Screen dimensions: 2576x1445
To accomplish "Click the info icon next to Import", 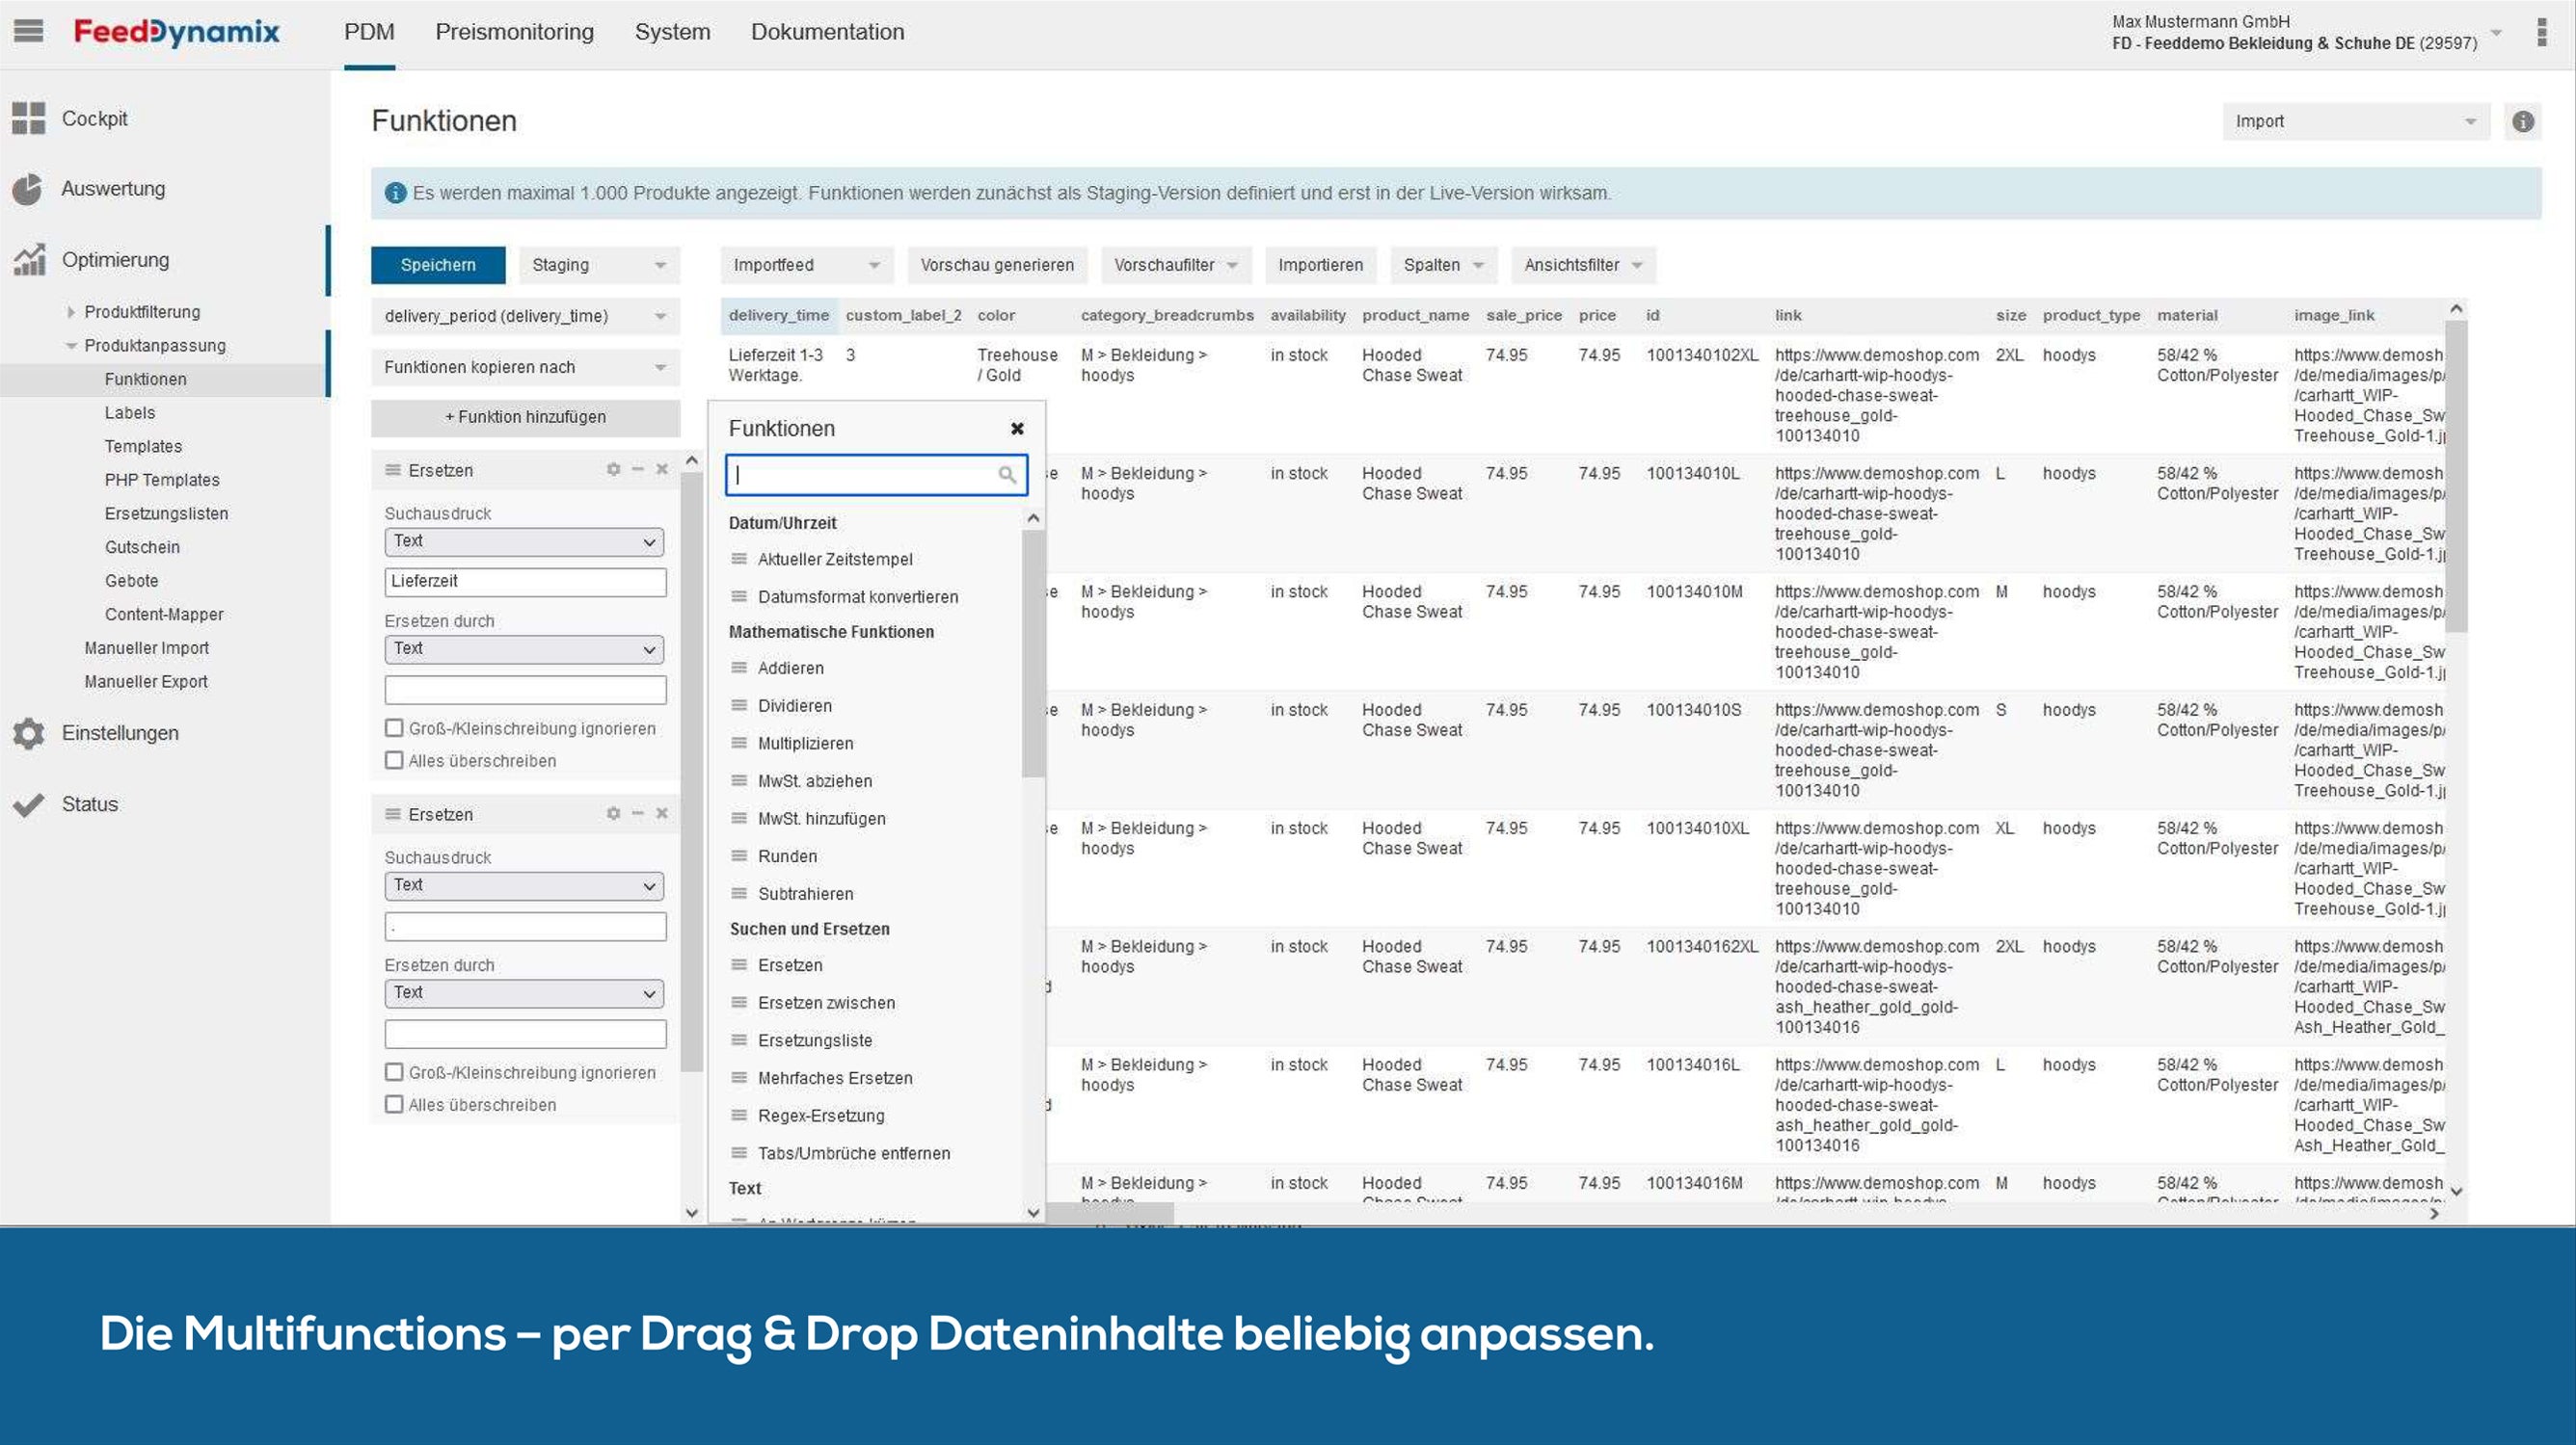I will [2523, 121].
